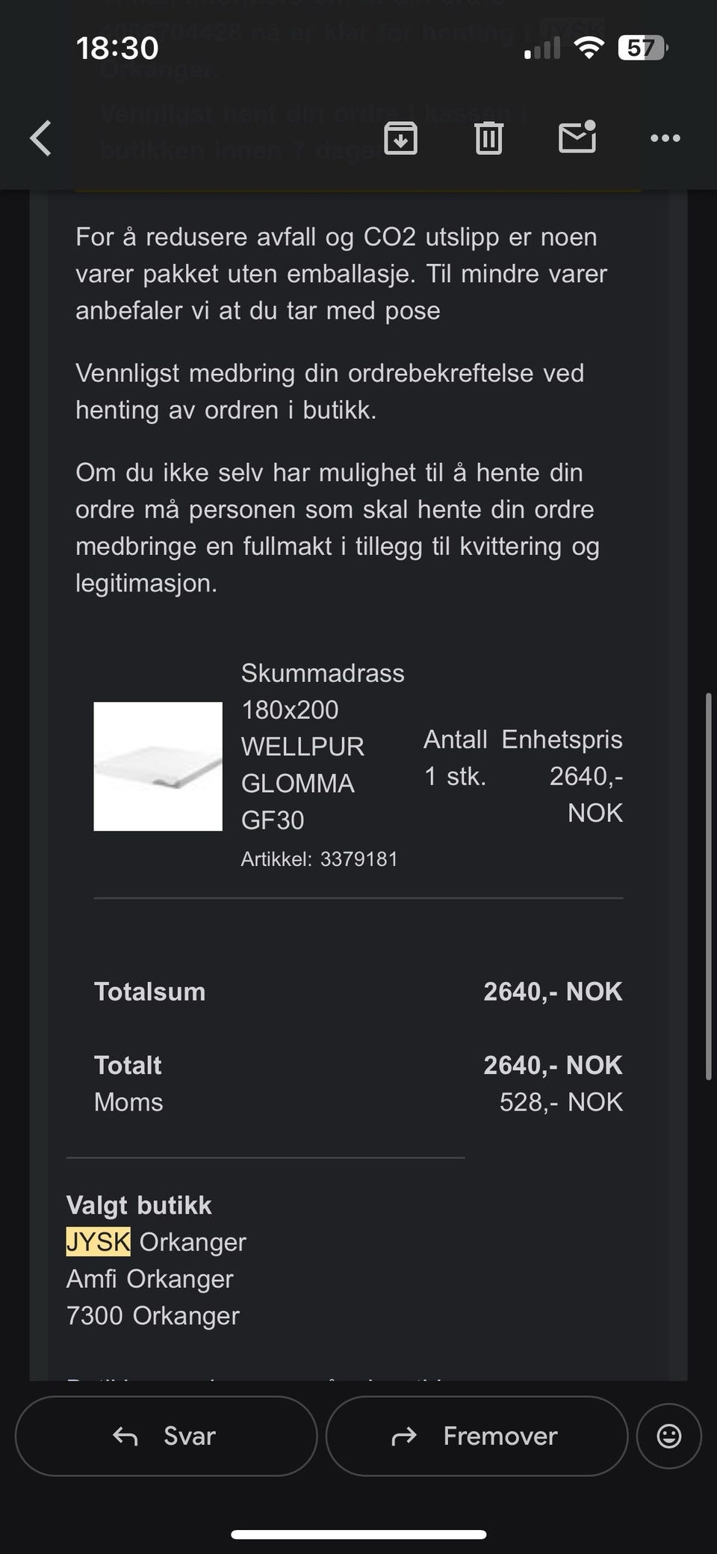Tap the reply arrow icon beside Svar
717x1554 pixels.
click(x=125, y=1436)
